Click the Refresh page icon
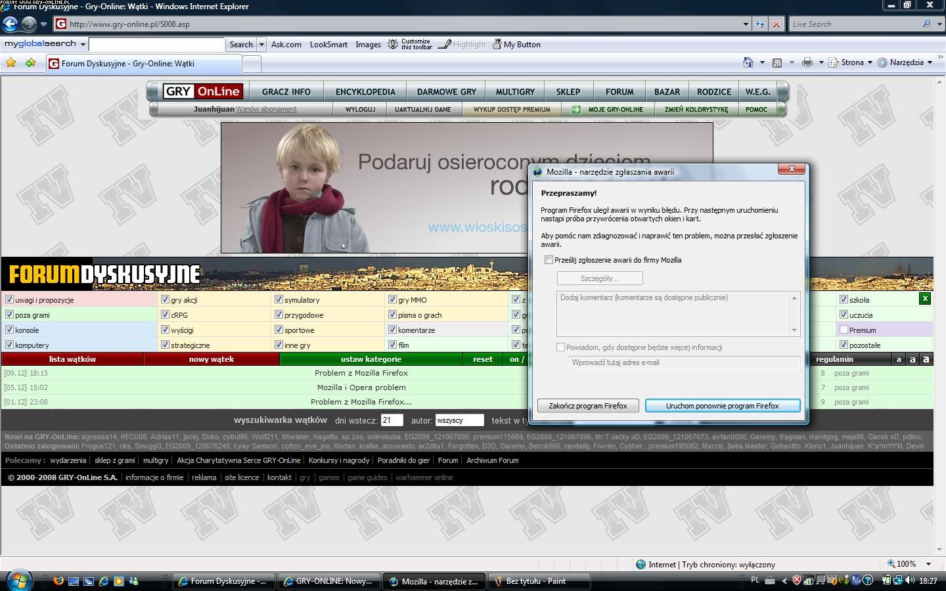 [x=760, y=24]
